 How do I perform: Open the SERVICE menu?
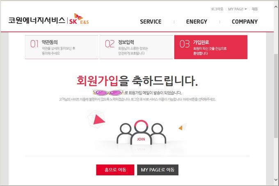point(151,22)
